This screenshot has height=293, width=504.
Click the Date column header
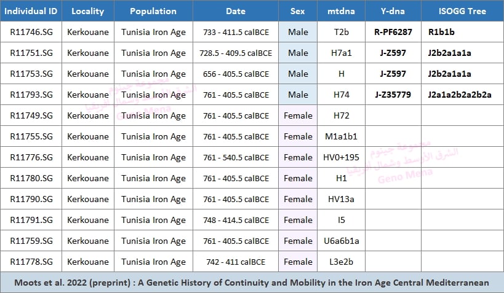tap(236, 11)
